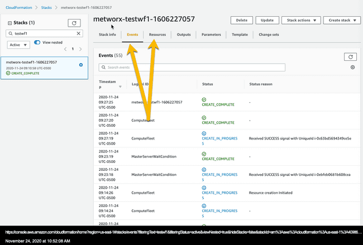The height and width of the screenshot is (245, 363).
Task: Click the 09:14:26 ComputeFleet logical ID
Action: pos(143,193)
